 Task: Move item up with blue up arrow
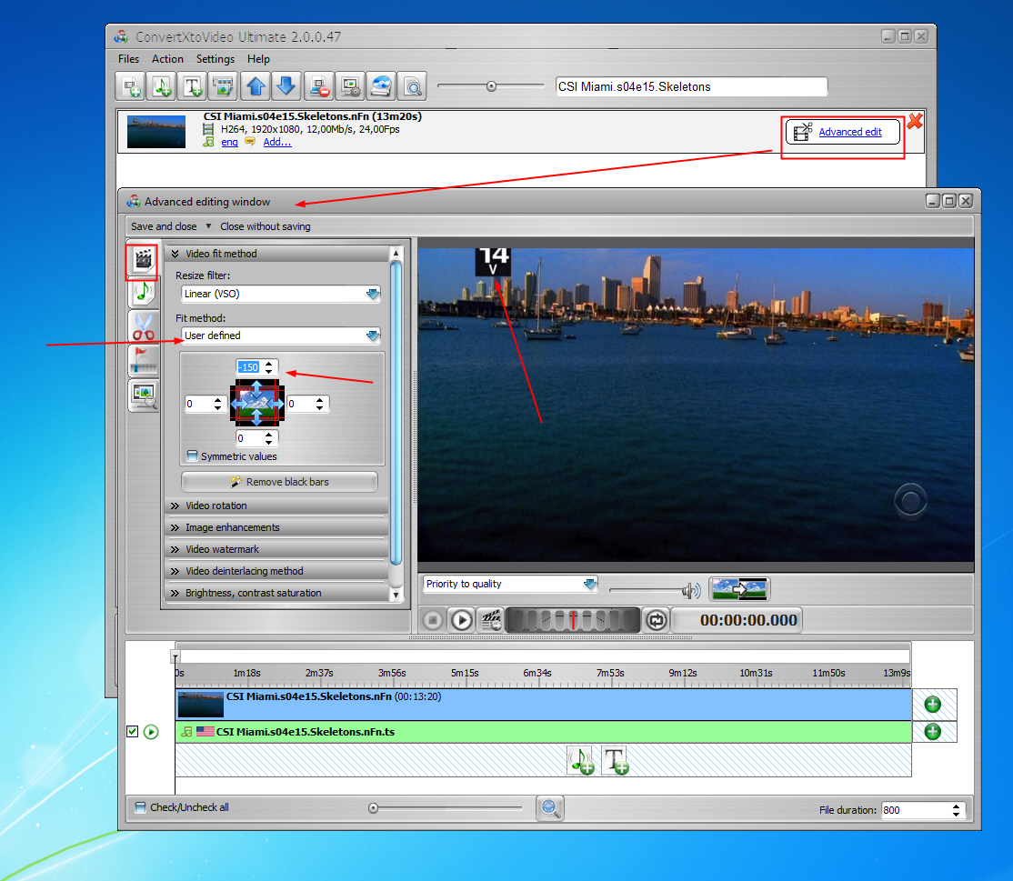(256, 85)
